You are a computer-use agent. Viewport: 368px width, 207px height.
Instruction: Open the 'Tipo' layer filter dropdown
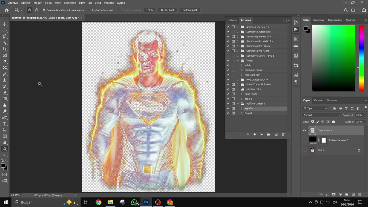coord(315,108)
